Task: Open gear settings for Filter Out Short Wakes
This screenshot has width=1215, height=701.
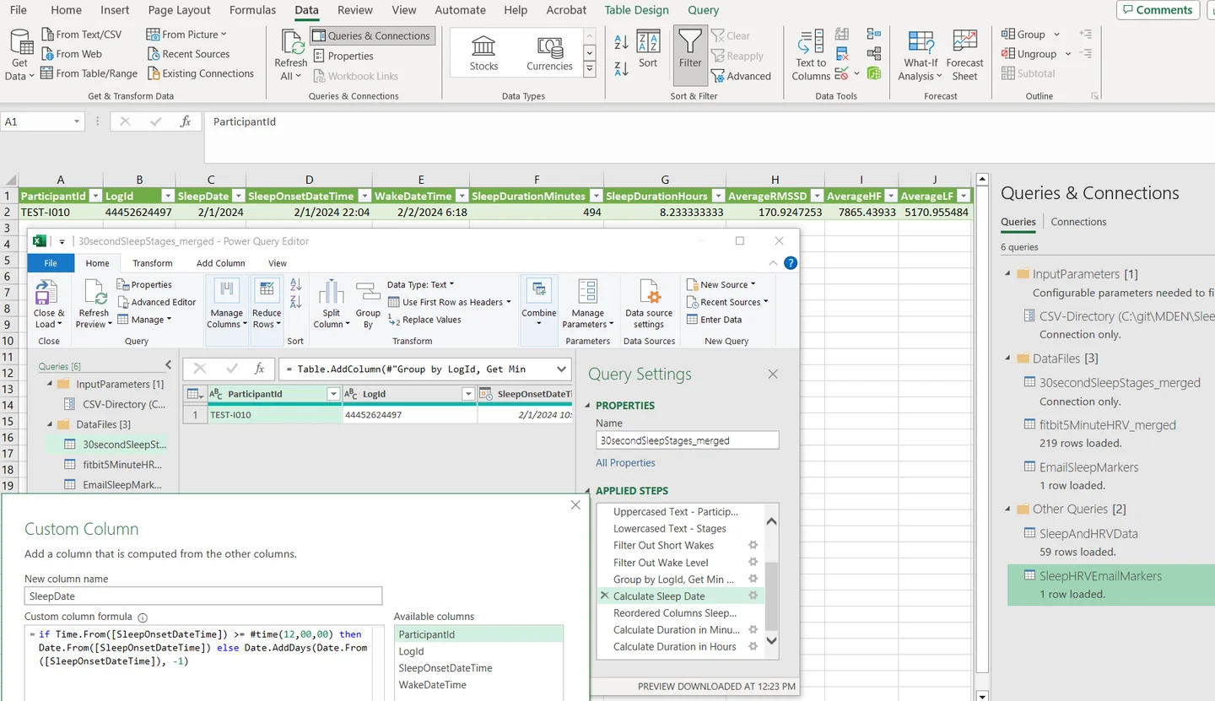Action: [753, 546]
